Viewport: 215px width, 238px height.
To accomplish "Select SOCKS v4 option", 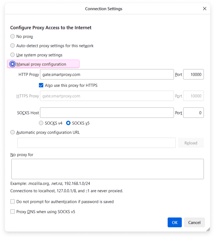I will (x=41, y=123).
